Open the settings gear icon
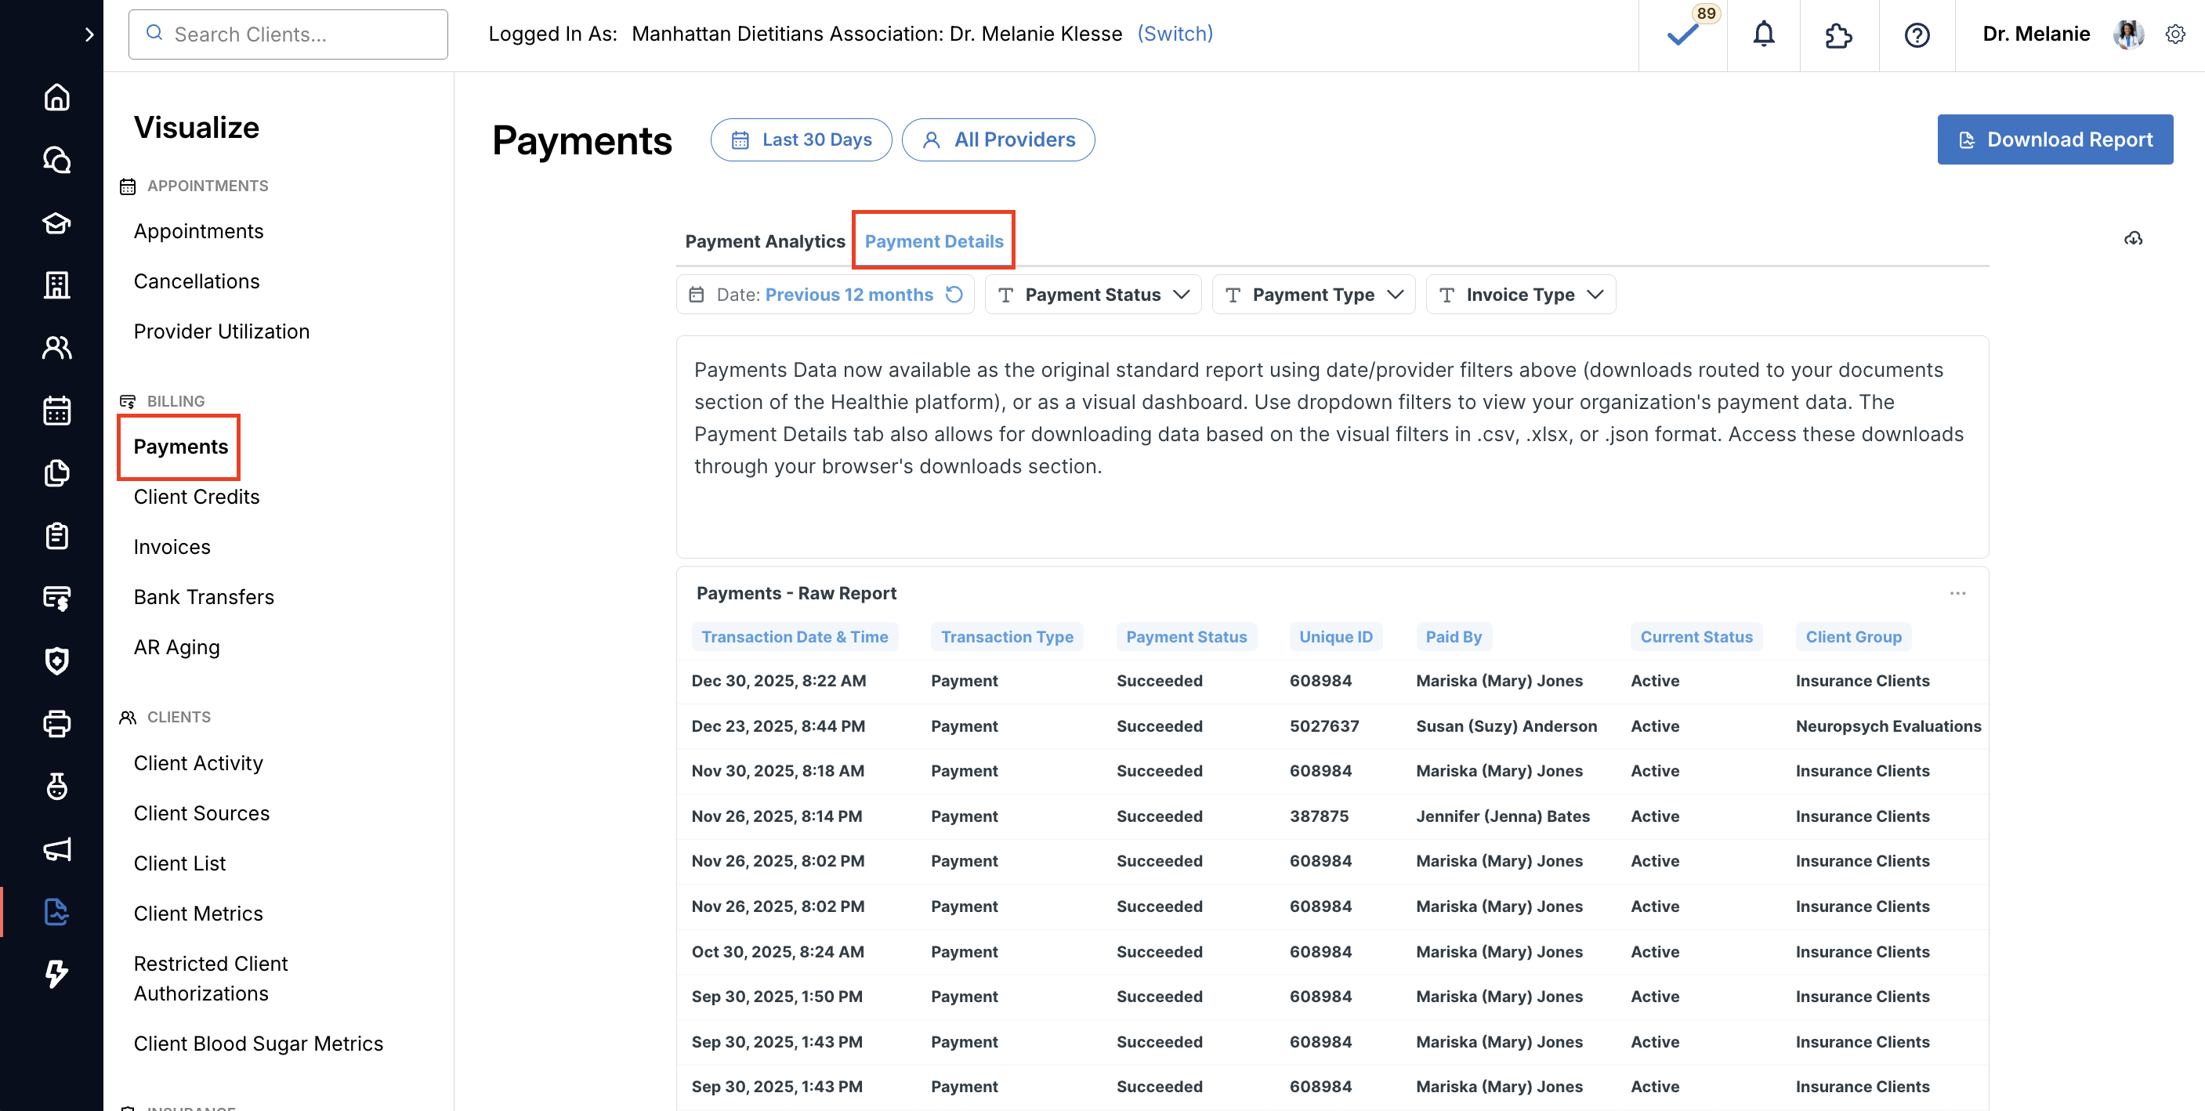Viewport: 2205px width, 1111px height. (x=2175, y=34)
